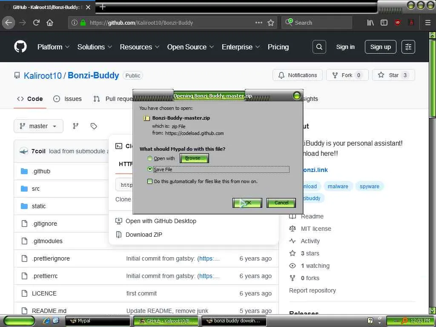The width and height of the screenshot is (436, 327).
Task: Open the static folder
Action: coord(39,206)
